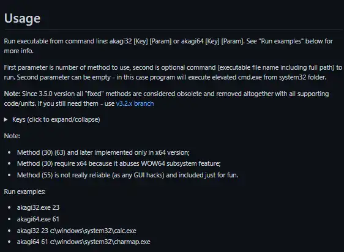Click the 'Since 3.5.0 version' sentence text
The height and width of the screenshot is (252, 344).
pyautogui.click(x=166, y=98)
